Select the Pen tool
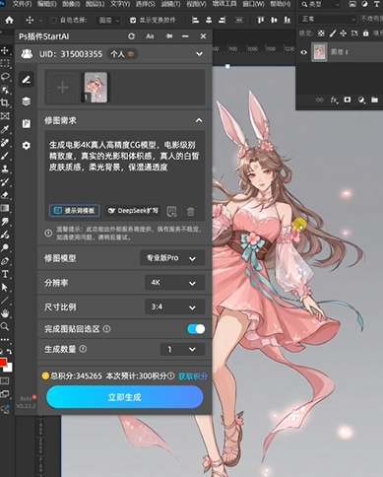The height and width of the screenshot is (477, 383). coord(5,261)
